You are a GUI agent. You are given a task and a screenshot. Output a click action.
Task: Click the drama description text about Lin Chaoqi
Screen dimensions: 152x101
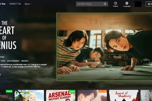(23, 66)
